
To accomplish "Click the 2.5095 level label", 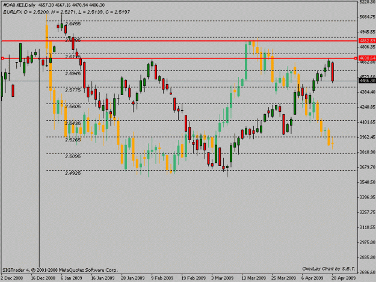I will (x=73, y=156).
